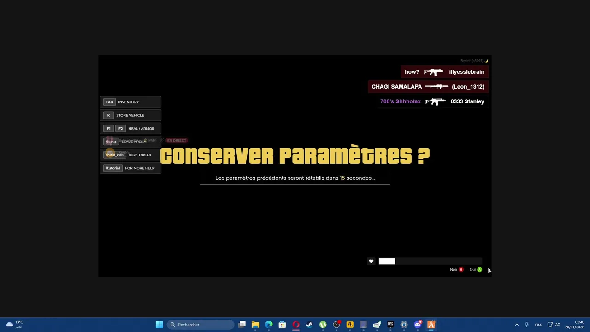Click 'CHAGI SAMALAPA' in the kill feed

[x=397, y=87]
